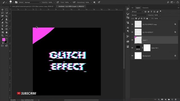The width and height of the screenshot is (180, 101).
Task: Open the layer Fill dropdown arrow
Action: [160, 19]
